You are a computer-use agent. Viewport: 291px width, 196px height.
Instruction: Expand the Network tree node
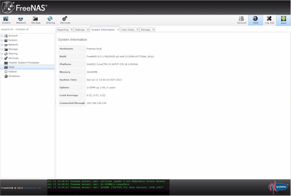pos(2,45)
